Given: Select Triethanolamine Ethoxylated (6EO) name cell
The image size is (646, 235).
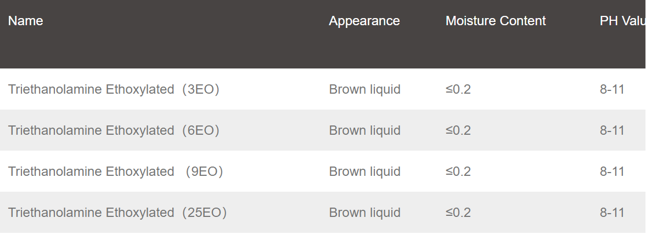Looking at the screenshot, I should click(x=114, y=130).
